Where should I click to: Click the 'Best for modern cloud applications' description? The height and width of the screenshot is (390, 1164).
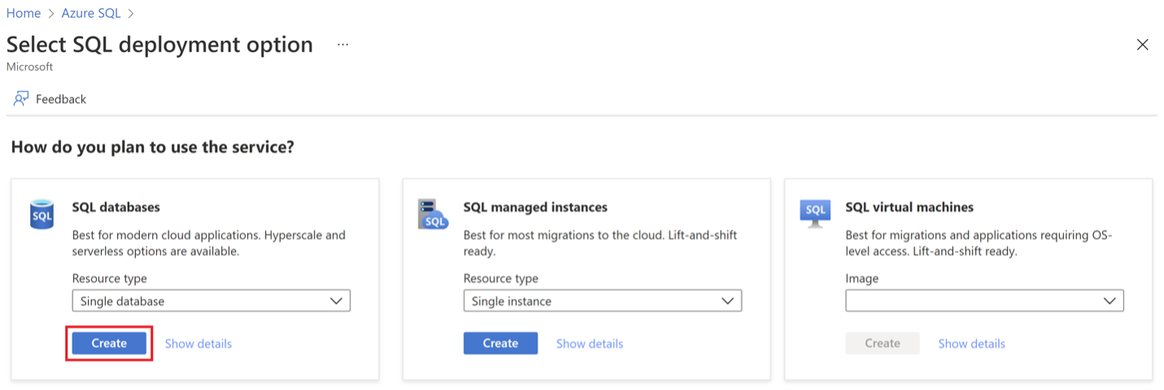tap(209, 243)
